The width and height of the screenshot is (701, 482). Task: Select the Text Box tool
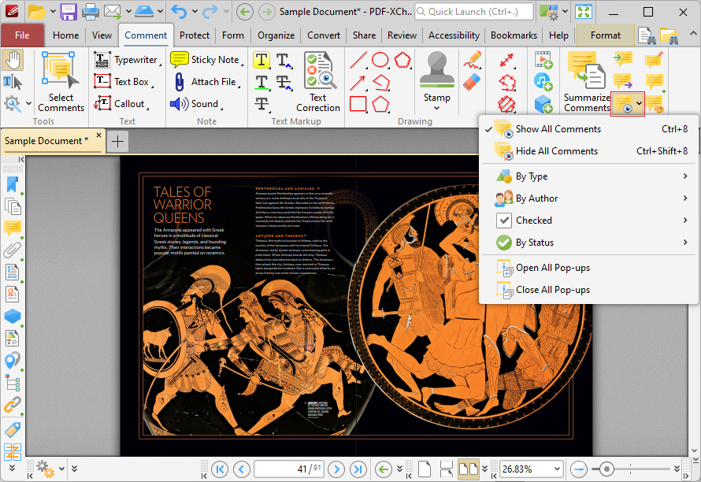[124, 82]
